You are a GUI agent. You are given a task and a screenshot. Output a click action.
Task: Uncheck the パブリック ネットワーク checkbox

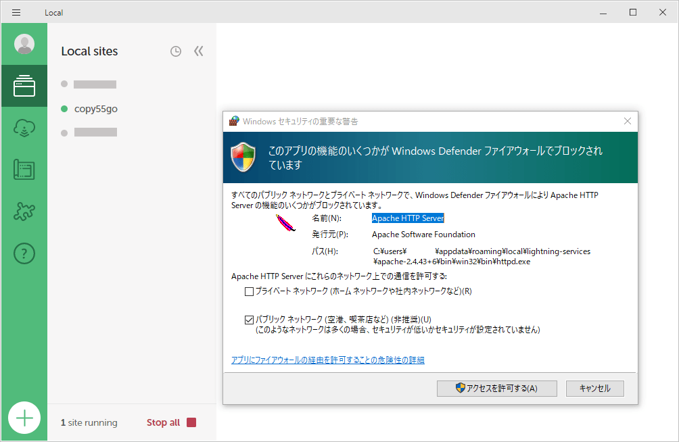(x=249, y=319)
